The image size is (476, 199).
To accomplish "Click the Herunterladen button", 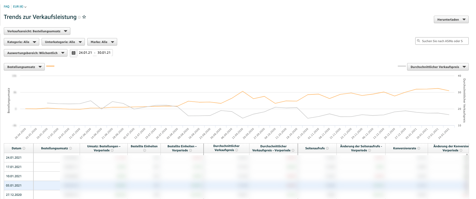I will point(451,20).
